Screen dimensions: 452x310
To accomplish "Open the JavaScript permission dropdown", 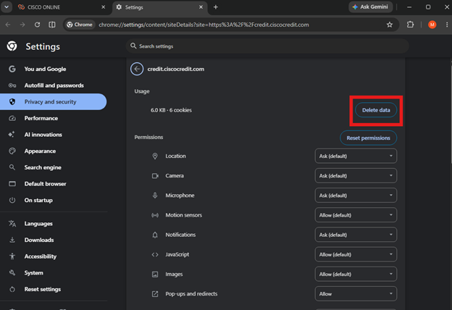I will tap(356, 255).
